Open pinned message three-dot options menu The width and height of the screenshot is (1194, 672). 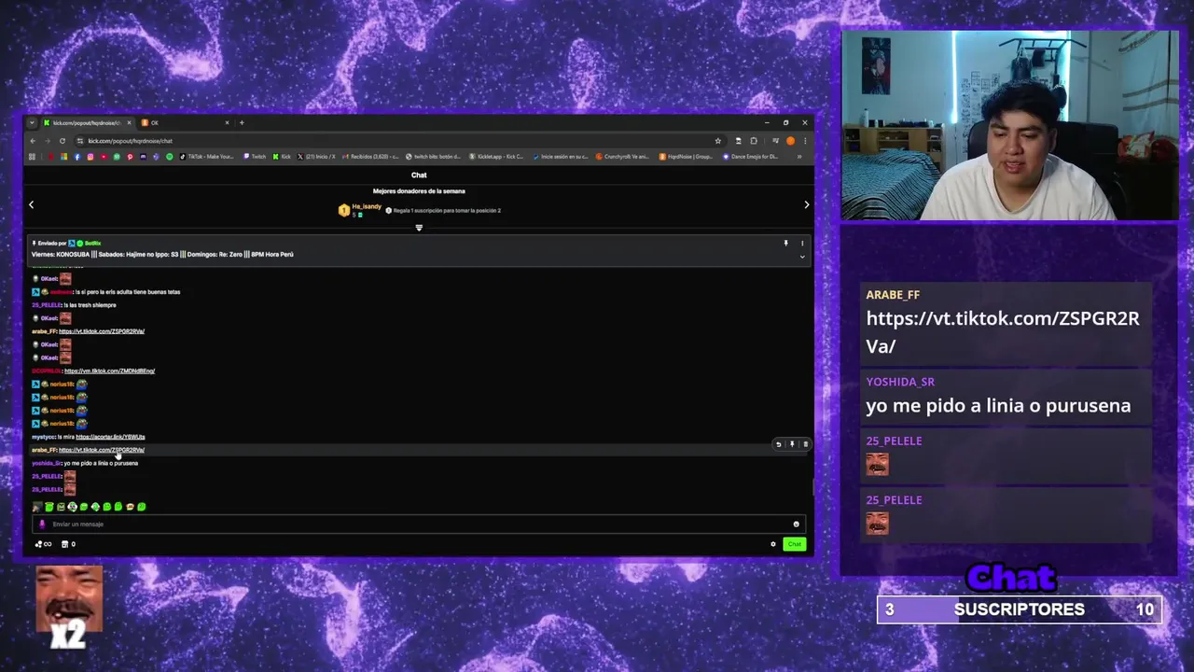click(x=802, y=244)
